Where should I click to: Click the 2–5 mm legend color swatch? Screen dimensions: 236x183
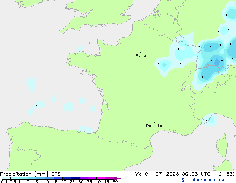(32, 178)
